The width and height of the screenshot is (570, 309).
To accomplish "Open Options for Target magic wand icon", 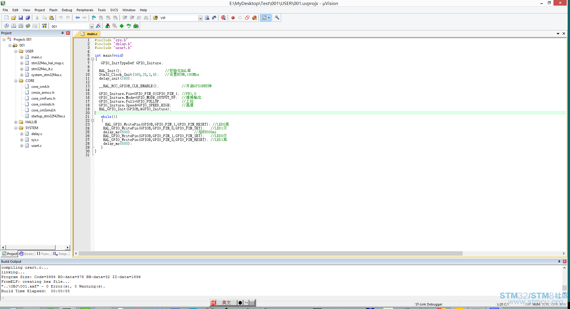I will click(x=98, y=26).
